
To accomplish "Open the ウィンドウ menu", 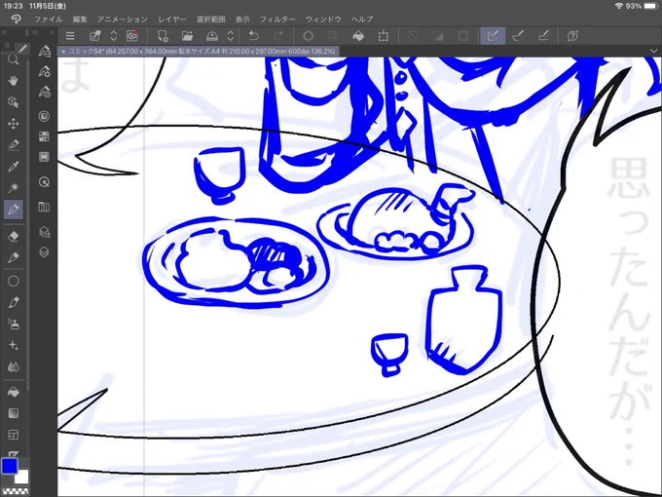I will click(x=323, y=19).
